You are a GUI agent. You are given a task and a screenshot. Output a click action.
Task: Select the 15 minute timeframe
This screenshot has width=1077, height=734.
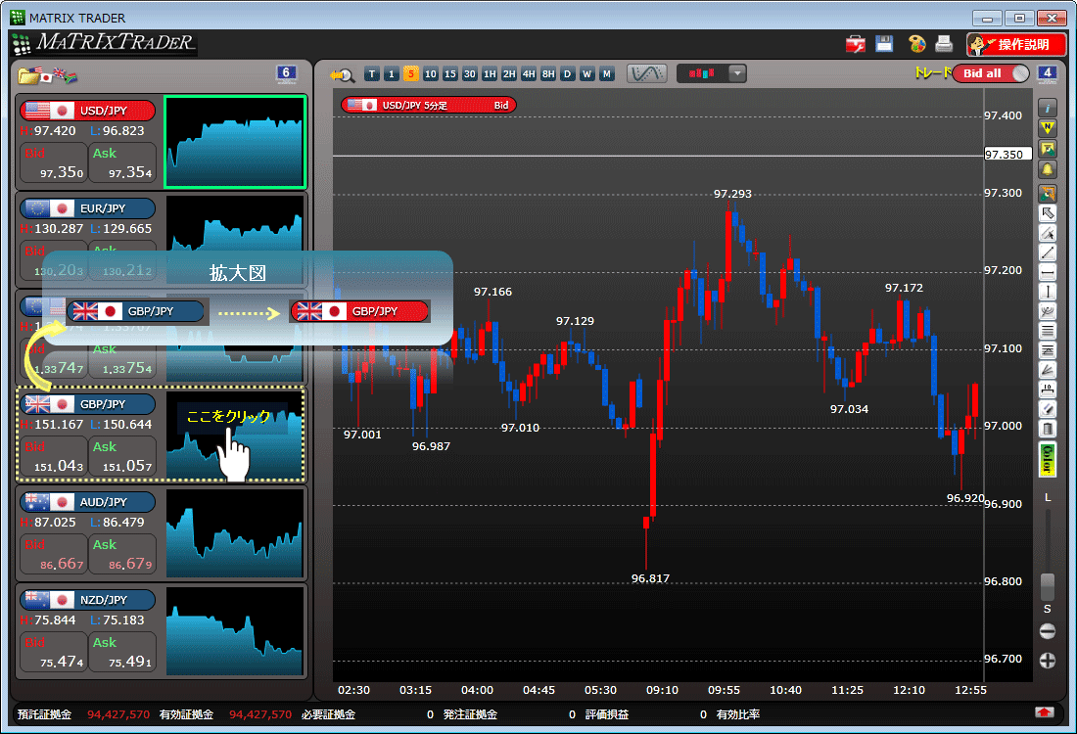pos(450,74)
